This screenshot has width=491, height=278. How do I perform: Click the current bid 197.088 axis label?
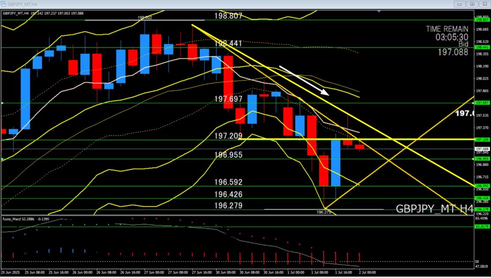[x=481, y=149]
